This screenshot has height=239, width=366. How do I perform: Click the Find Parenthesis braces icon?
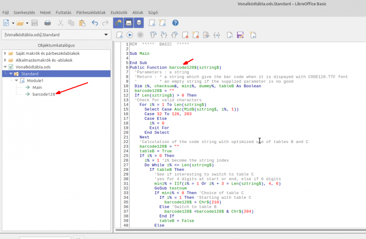click(216, 35)
